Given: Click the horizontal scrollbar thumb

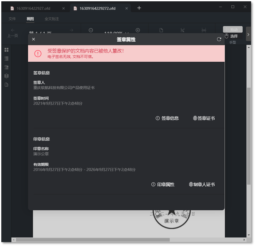Looking at the screenshot, I should [93, 240].
